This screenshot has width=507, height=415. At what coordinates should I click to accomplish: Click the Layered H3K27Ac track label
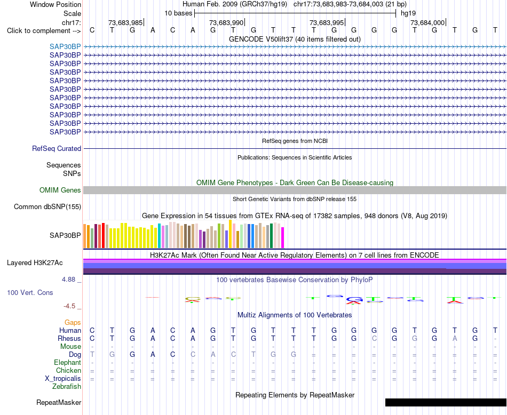pos(35,263)
